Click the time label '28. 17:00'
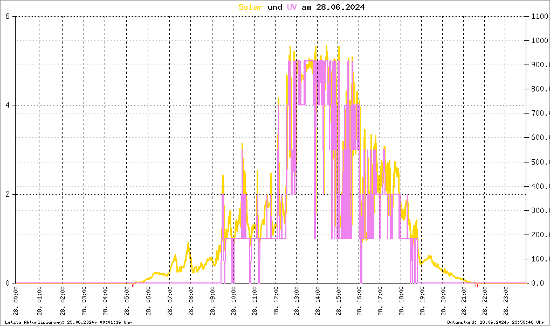Image resolution: width=550 pixels, height=326 pixels. pyautogui.click(x=381, y=301)
